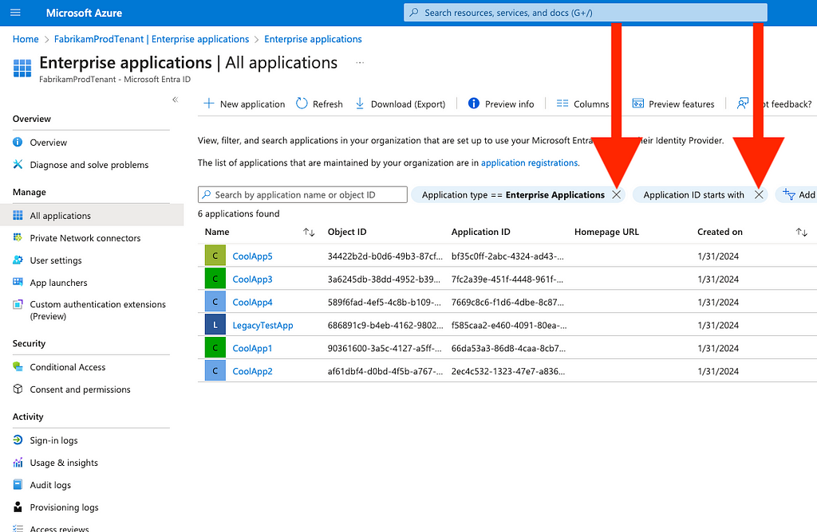The image size is (817, 532).
Task: Click the Audit logs book icon
Action: point(18,485)
